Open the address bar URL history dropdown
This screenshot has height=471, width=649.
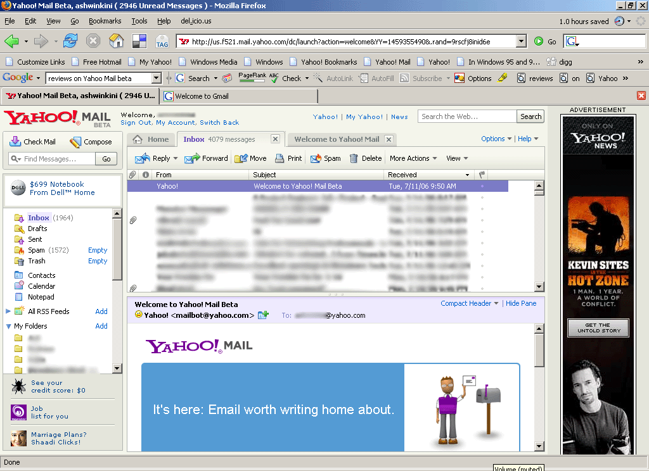pyautogui.click(x=522, y=41)
